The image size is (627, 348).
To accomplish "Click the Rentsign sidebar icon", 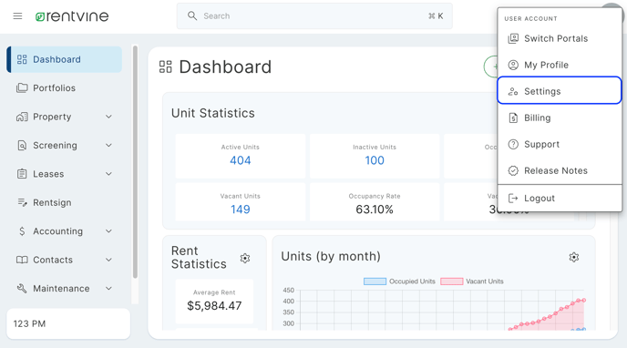I will point(22,202).
